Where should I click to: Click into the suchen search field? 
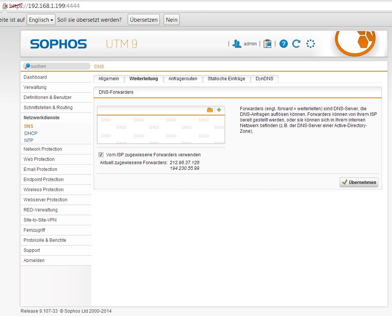pyautogui.click(x=57, y=66)
